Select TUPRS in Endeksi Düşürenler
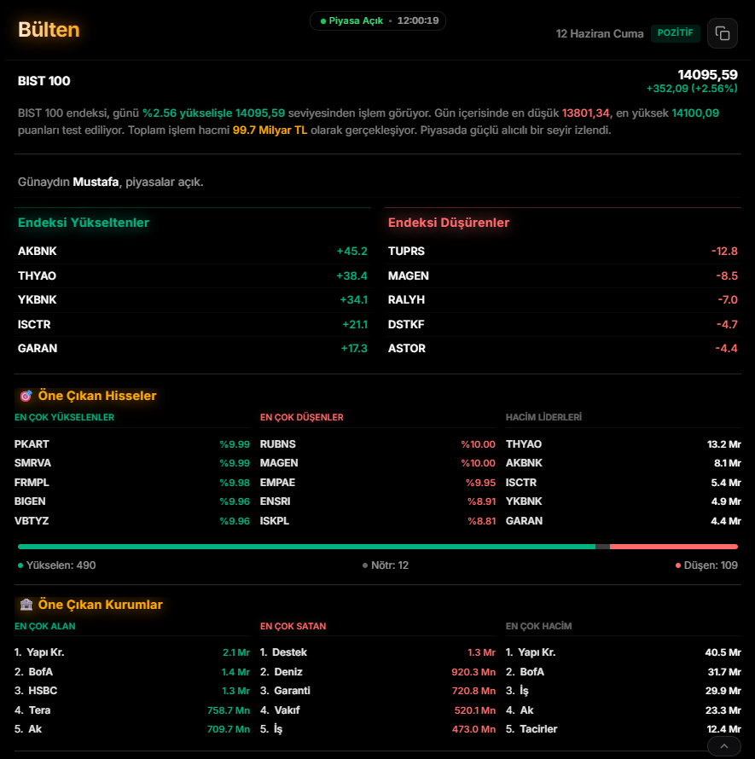 click(563, 252)
